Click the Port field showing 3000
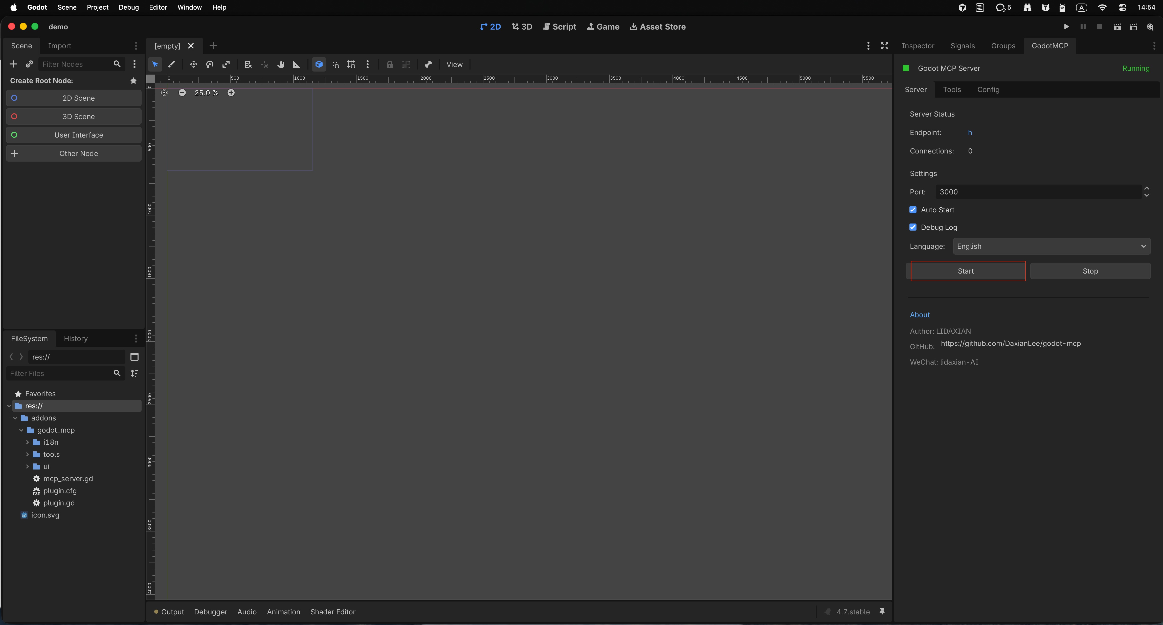Image resolution: width=1163 pixels, height=625 pixels. coord(1038,192)
